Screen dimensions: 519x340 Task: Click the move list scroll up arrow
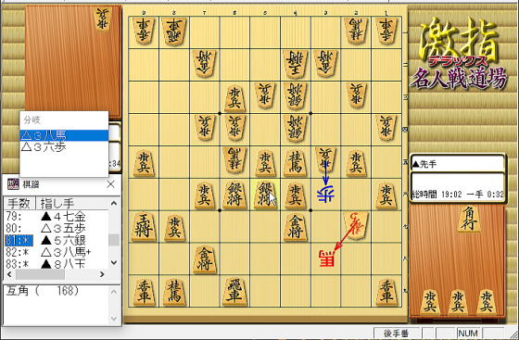point(114,203)
